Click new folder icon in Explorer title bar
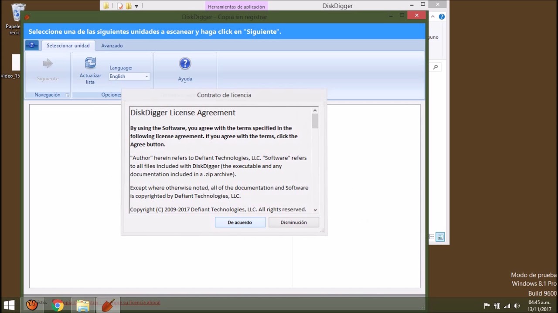558x313 pixels. pos(129,6)
